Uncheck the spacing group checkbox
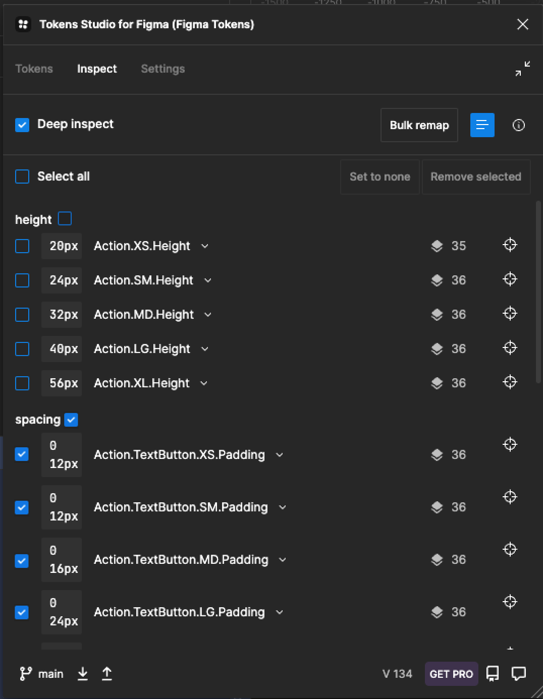Viewport: 543px width, 699px height. (71, 420)
